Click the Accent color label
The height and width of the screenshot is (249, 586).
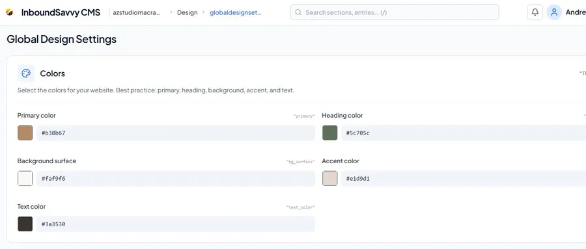coord(341,161)
